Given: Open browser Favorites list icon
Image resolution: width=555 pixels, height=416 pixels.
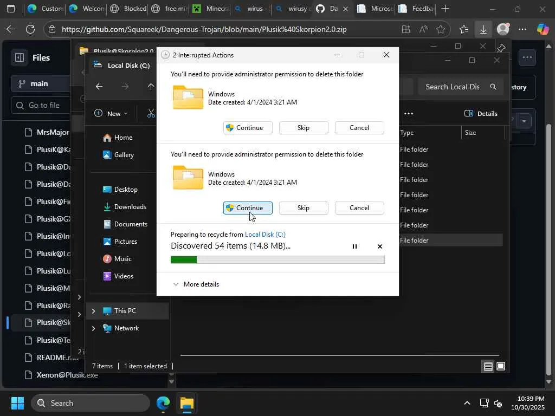Looking at the screenshot, I should tap(464, 29).
